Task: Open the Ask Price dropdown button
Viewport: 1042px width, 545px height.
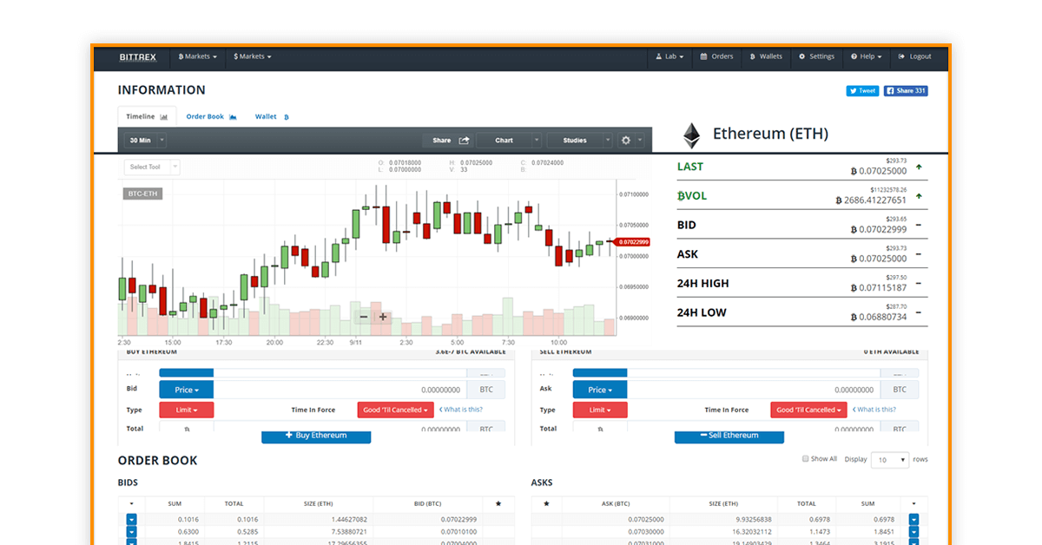Action: coord(599,391)
